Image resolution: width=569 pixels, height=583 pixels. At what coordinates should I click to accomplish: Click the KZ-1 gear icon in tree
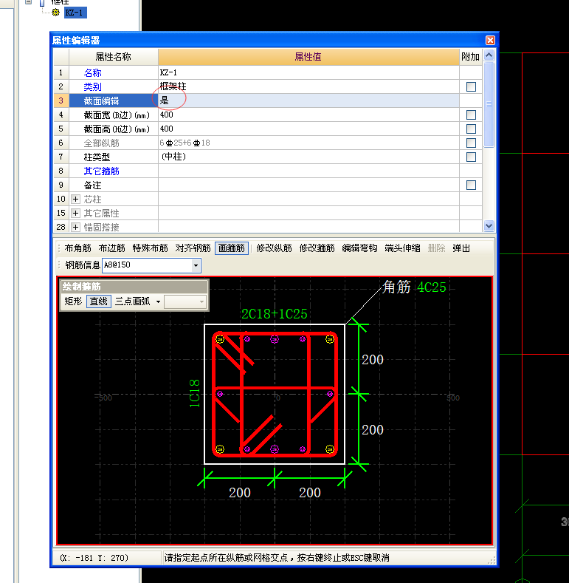[x=55, y=13]
